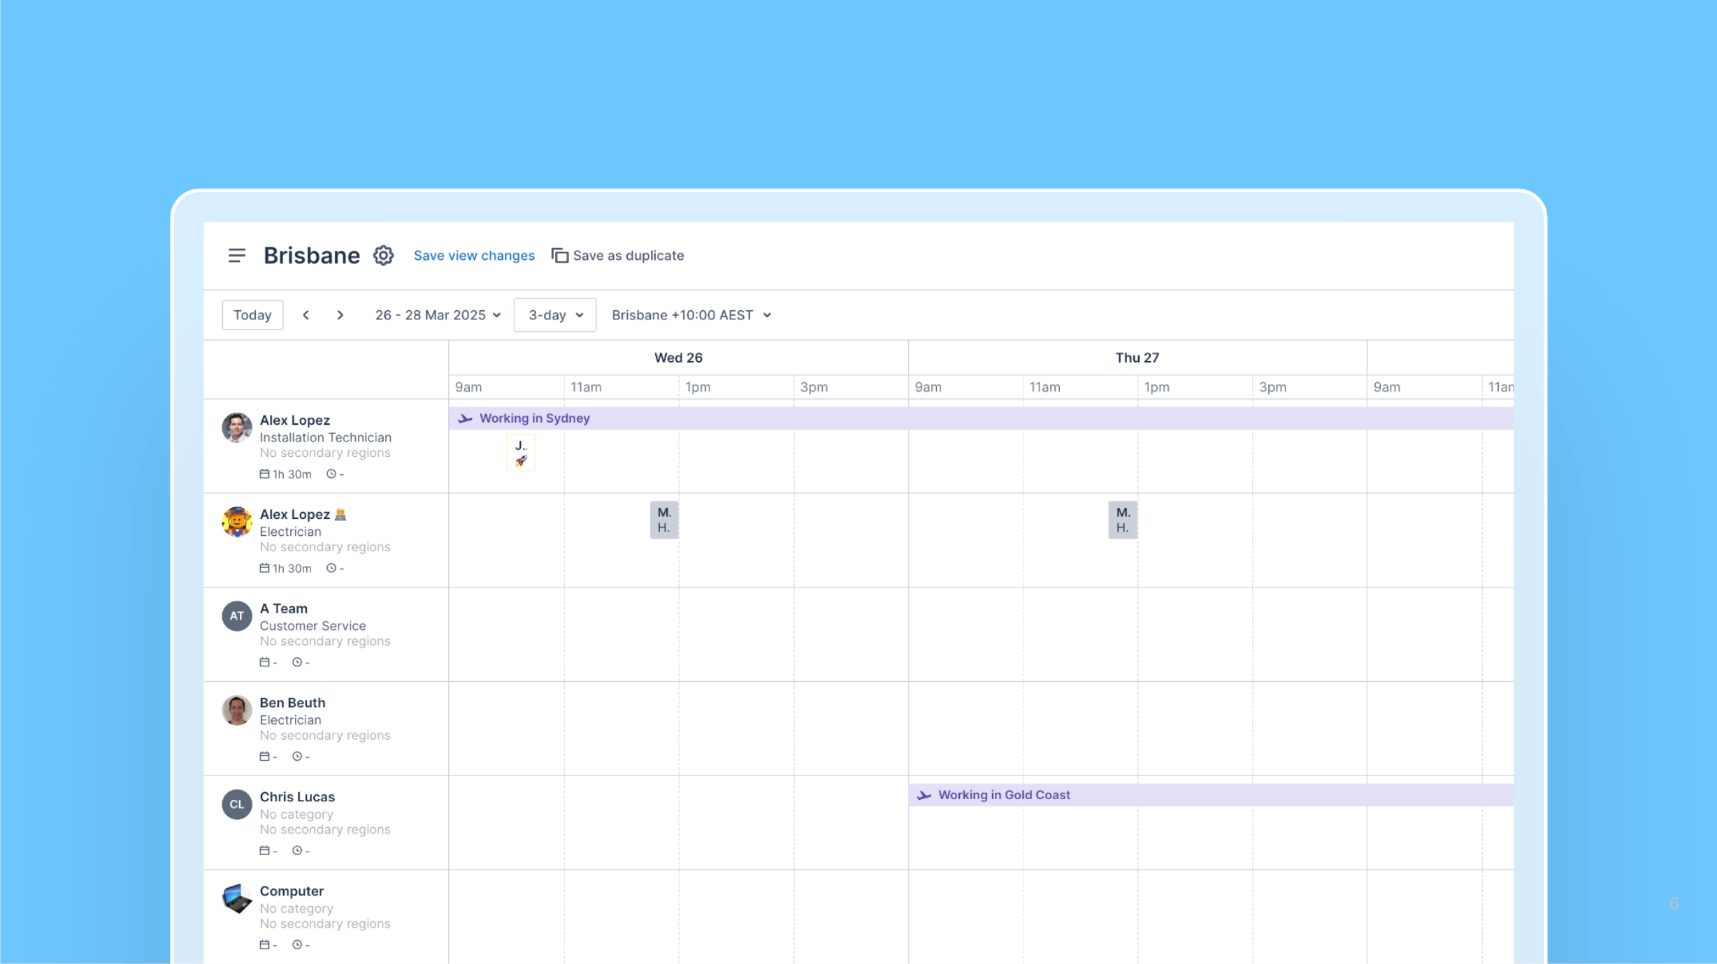Click the Installation Technician category label
Viewport: 1717px width, 964px height.
click(x=325, y=437)
